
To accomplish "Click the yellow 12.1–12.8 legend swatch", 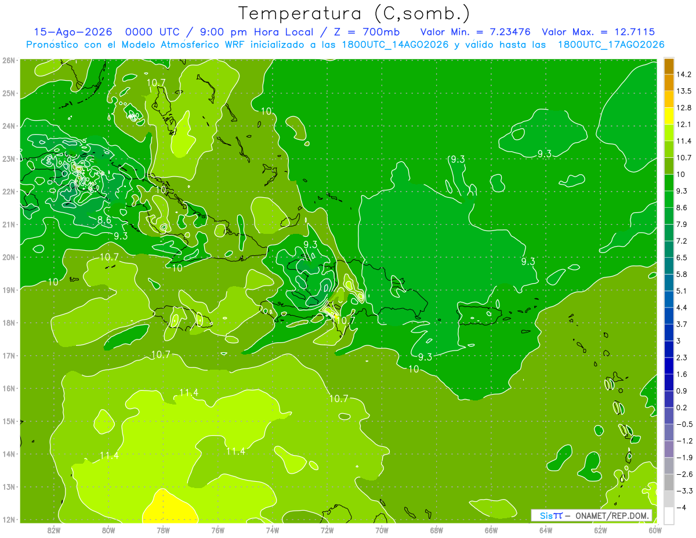I will click(669, 115).
